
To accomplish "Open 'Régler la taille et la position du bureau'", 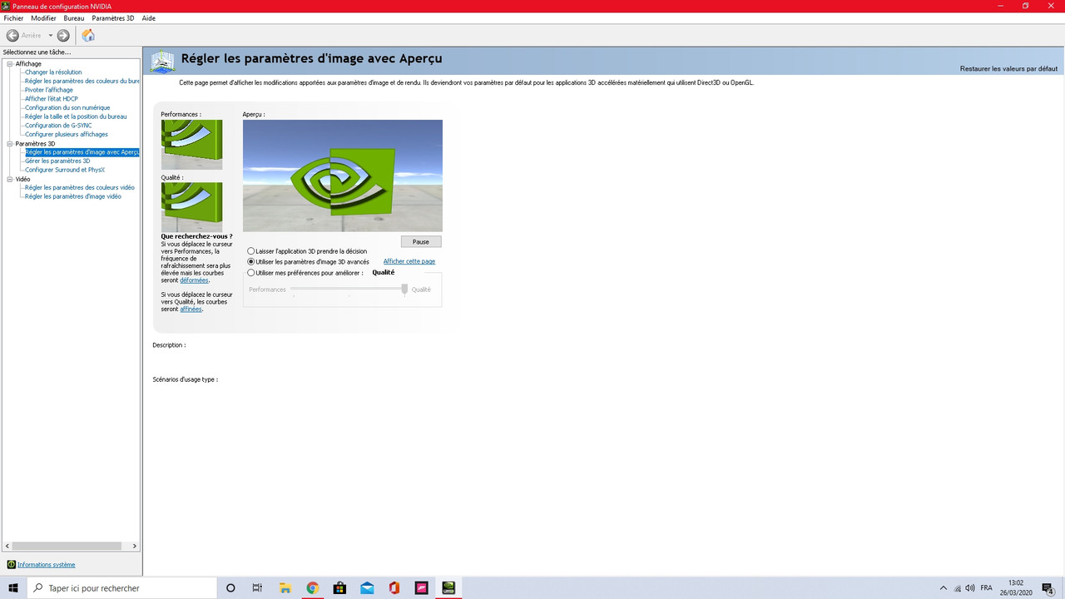I will pos(76,116).
